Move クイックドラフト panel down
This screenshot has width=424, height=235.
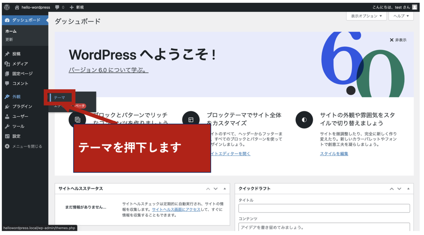click(399, 189)
